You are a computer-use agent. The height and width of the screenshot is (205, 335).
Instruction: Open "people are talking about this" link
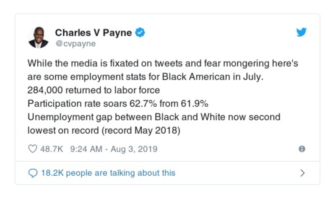click(x=121, y=173)
